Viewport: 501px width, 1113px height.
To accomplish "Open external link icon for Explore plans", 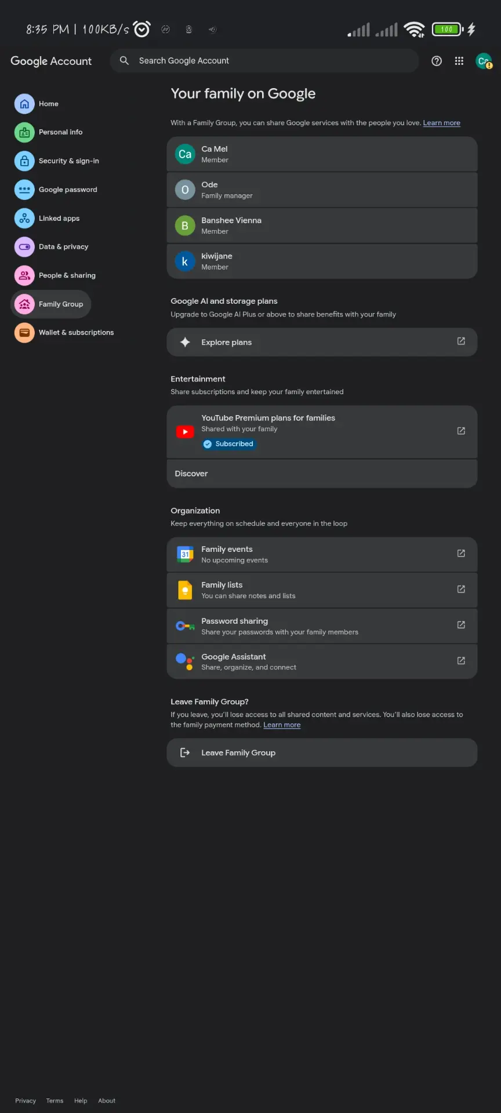I will [461, 341].
